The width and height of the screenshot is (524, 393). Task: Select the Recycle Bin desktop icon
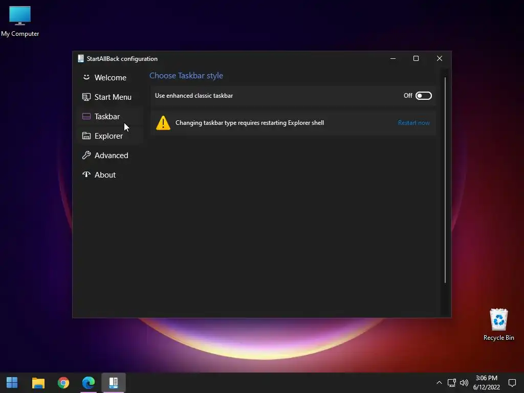pos(498,324)
